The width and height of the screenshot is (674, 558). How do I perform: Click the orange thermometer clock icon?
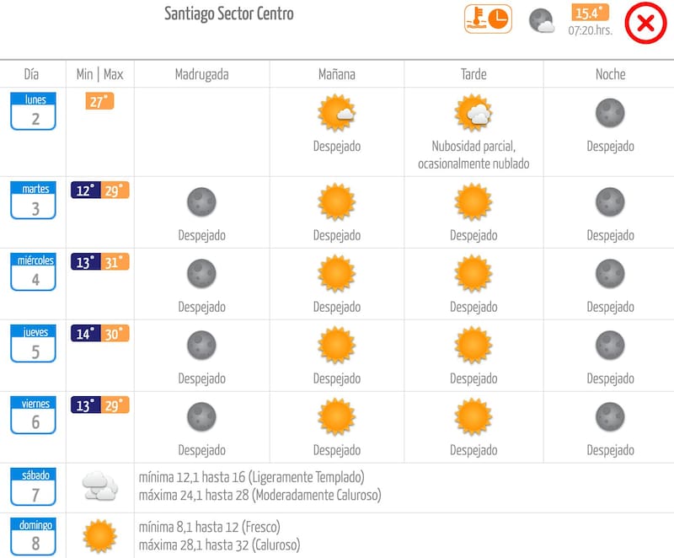(488, 19)
